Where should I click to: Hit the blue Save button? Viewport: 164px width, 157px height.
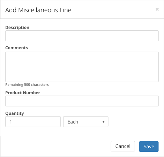(149, 147)
